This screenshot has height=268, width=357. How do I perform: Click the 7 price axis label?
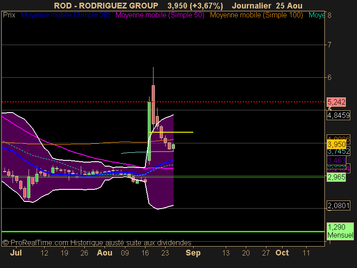coord(329,45)
